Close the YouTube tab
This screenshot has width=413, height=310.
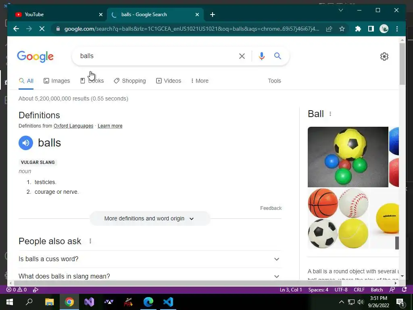pos(100,15)
